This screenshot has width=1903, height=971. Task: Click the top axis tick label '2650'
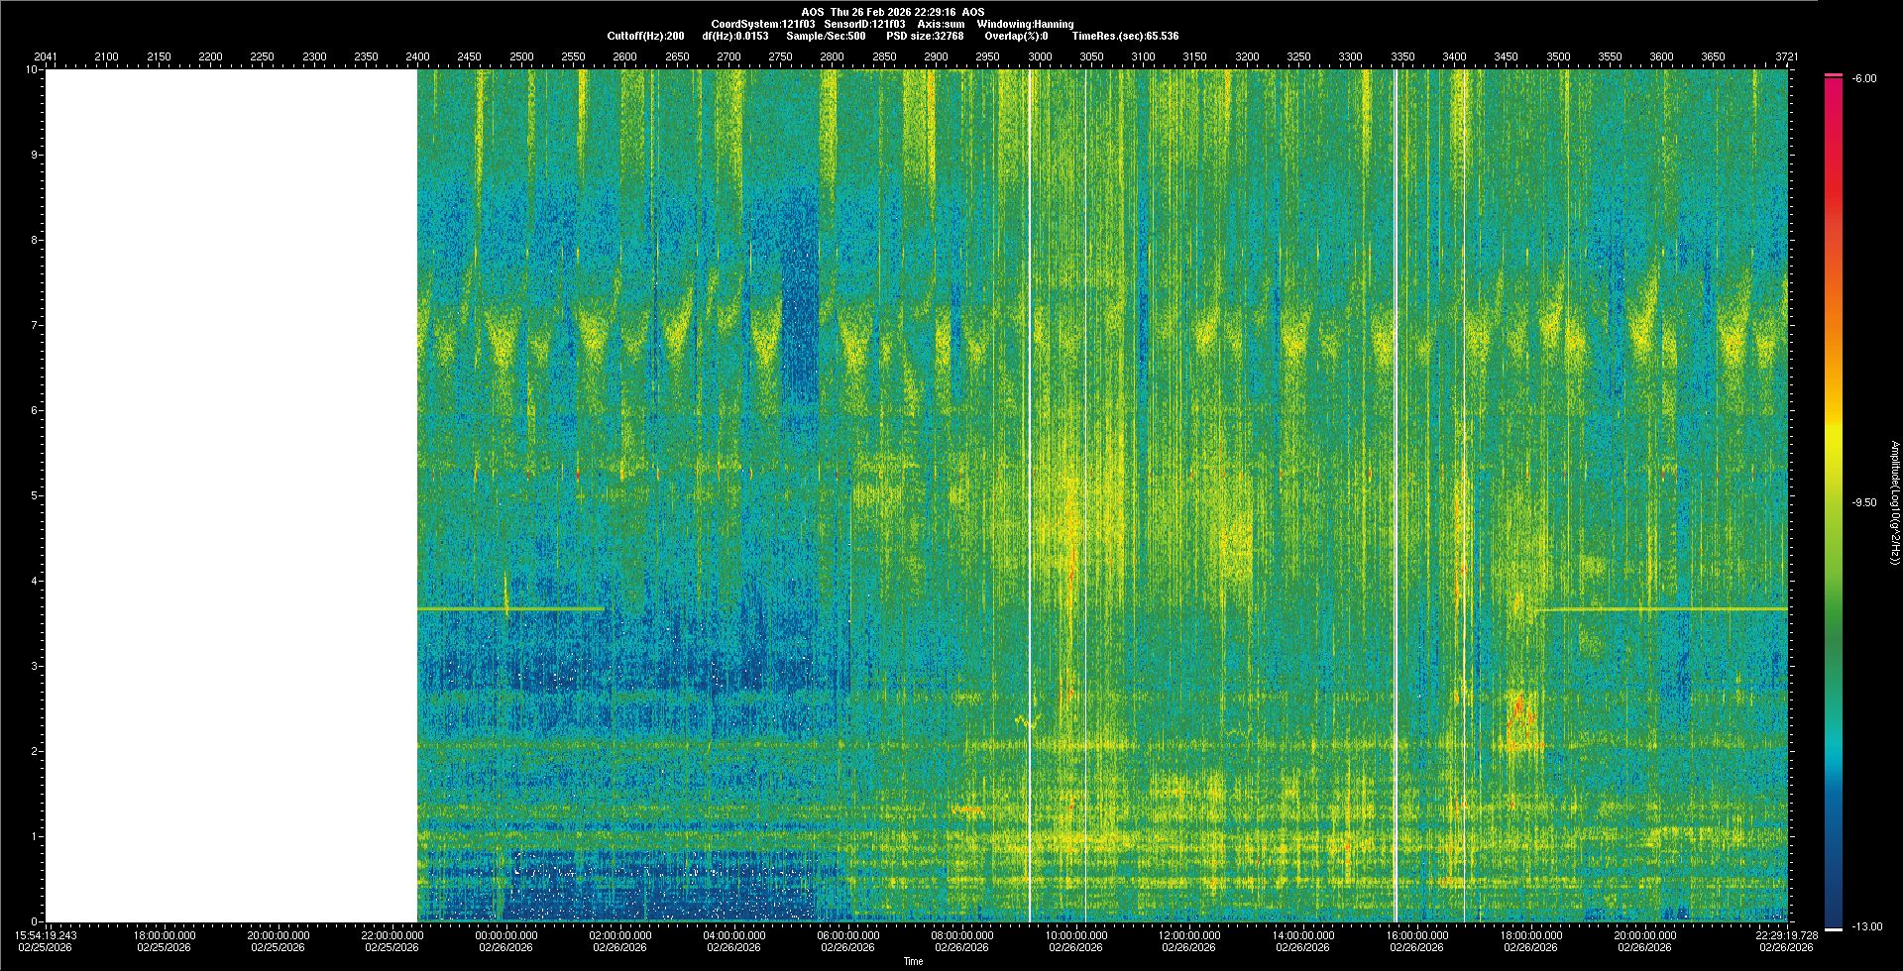click(x=677, y=56)
